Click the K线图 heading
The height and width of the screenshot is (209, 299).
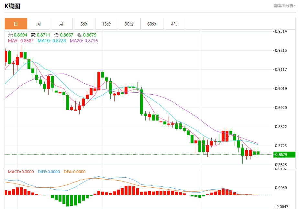12,6
